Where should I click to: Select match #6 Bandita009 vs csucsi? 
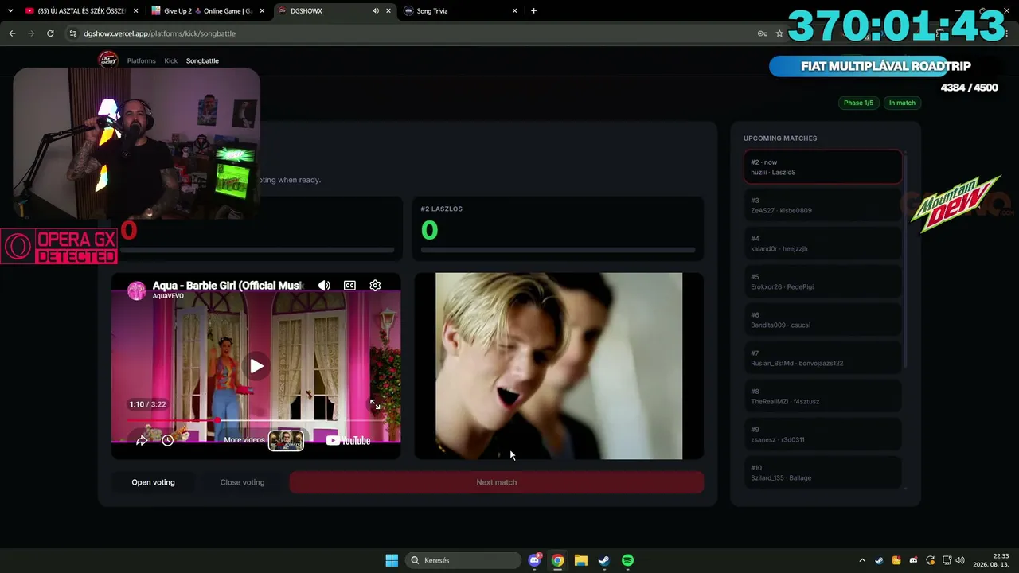pyautogui.click(x=823, y=320)
